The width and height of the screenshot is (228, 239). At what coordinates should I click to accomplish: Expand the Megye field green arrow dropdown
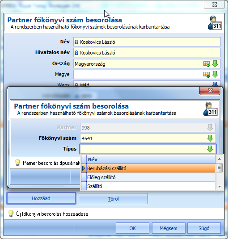point(215,75)
